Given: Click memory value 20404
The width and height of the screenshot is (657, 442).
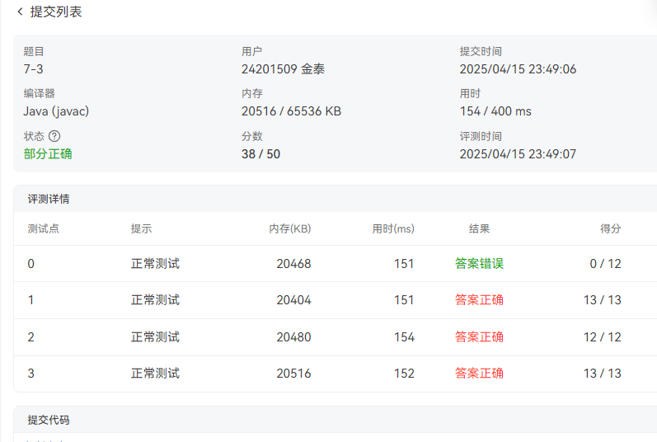Looking at the screenshot, I should click(293, 300).
